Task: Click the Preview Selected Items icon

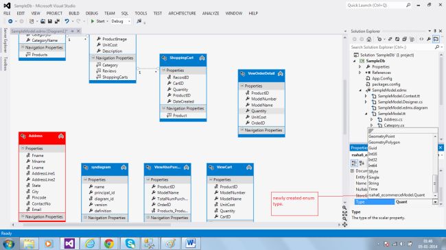Action: coord(436,39)
